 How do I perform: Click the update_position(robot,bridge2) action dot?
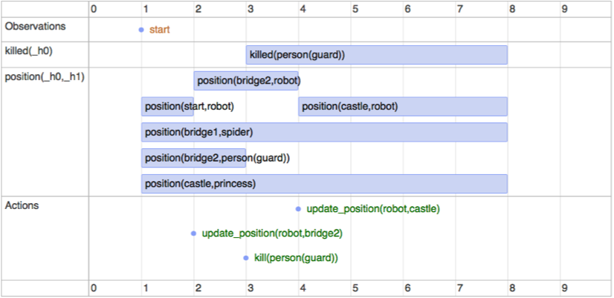pos(193,234)
